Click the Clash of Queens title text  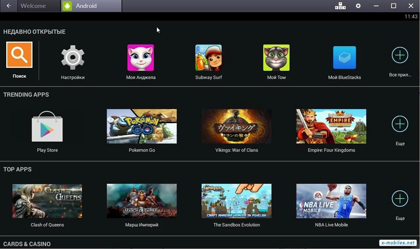47,225
